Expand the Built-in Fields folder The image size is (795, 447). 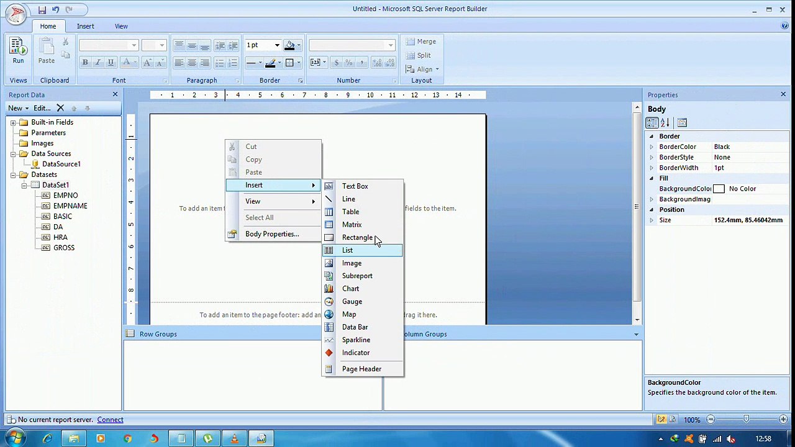[x=13, y=122]
